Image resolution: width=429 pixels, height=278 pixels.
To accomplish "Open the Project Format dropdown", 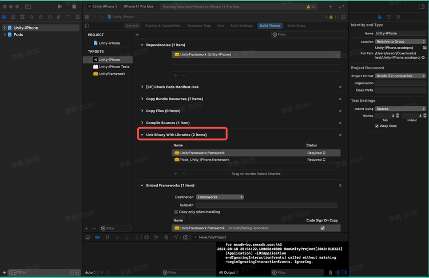I will click(x=400, y=76).
